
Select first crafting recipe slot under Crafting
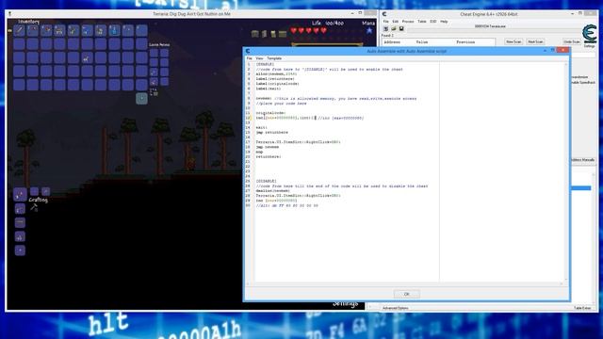(x=20, y=195)
